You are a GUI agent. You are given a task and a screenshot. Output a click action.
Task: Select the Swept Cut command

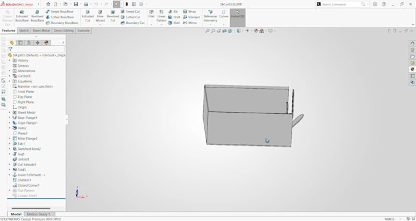[130, 12]
